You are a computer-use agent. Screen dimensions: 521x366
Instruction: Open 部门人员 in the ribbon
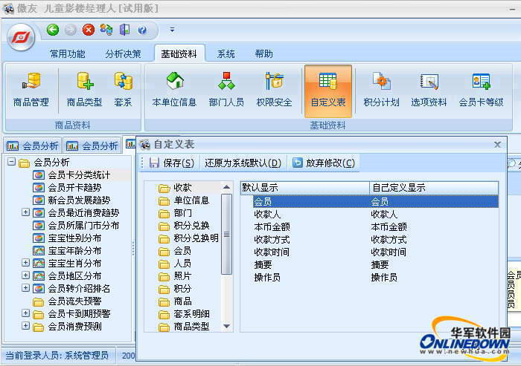click(x=226, y=90)
